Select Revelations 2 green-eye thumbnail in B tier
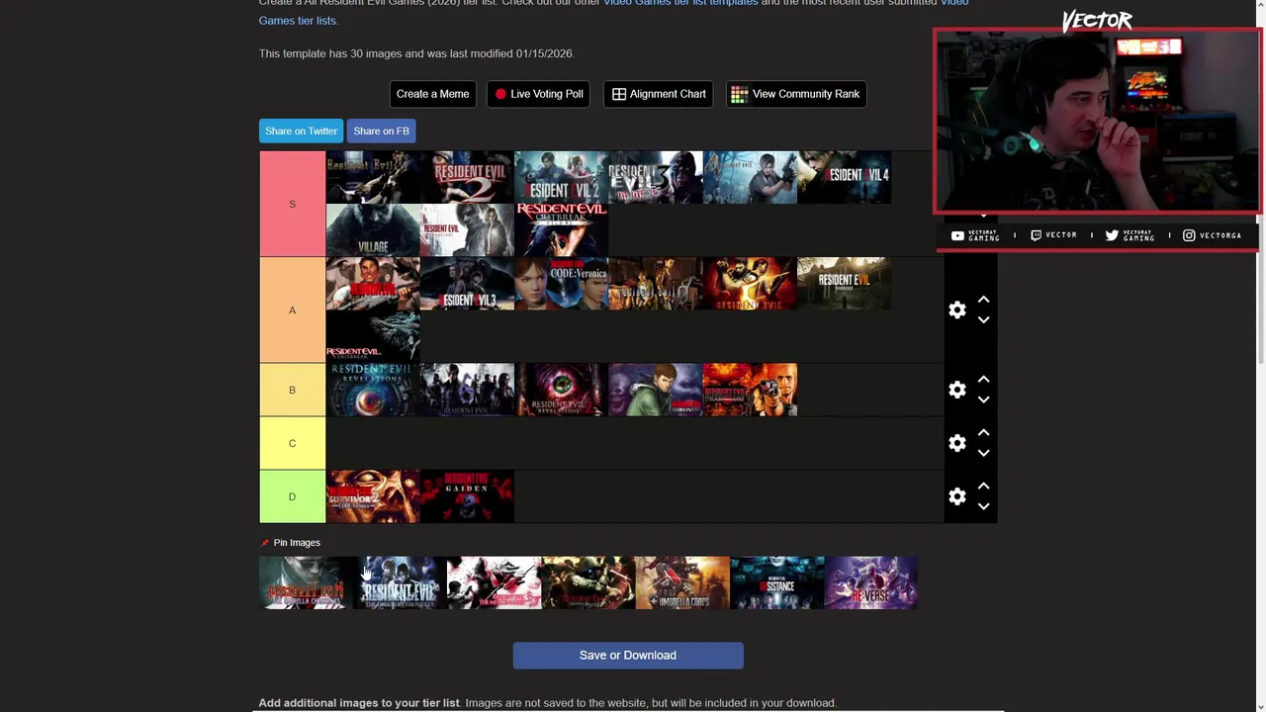The image size is (1266, 712). click(x=561, y=390)
